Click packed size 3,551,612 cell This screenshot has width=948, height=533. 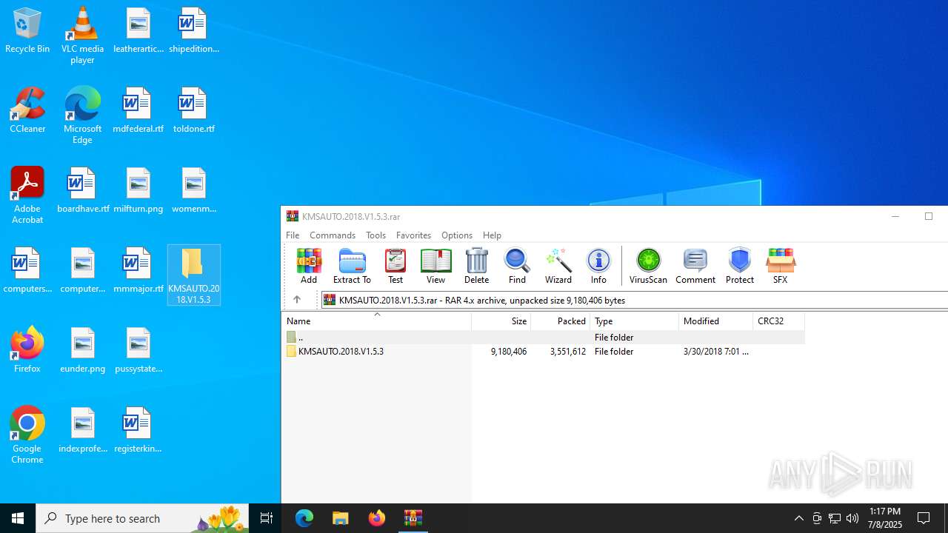tap(568, 352)
